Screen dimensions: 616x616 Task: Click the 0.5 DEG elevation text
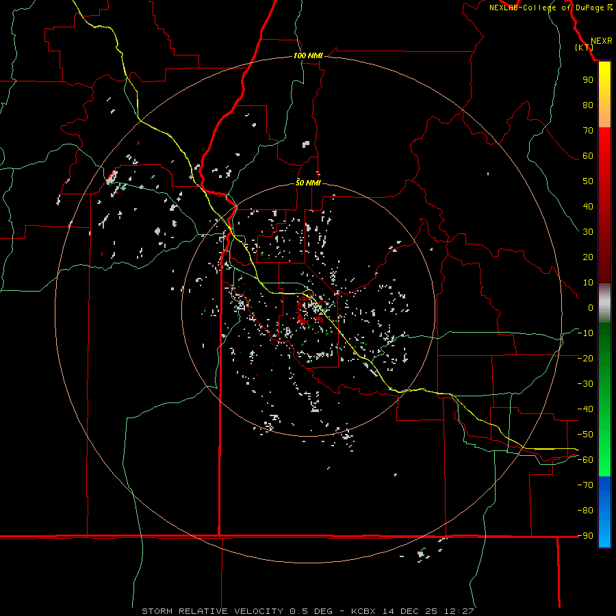pyautogui.click(x=311, y=611)
